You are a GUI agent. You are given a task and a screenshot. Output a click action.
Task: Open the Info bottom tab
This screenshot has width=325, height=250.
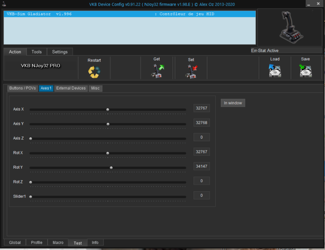coord(95,242)
